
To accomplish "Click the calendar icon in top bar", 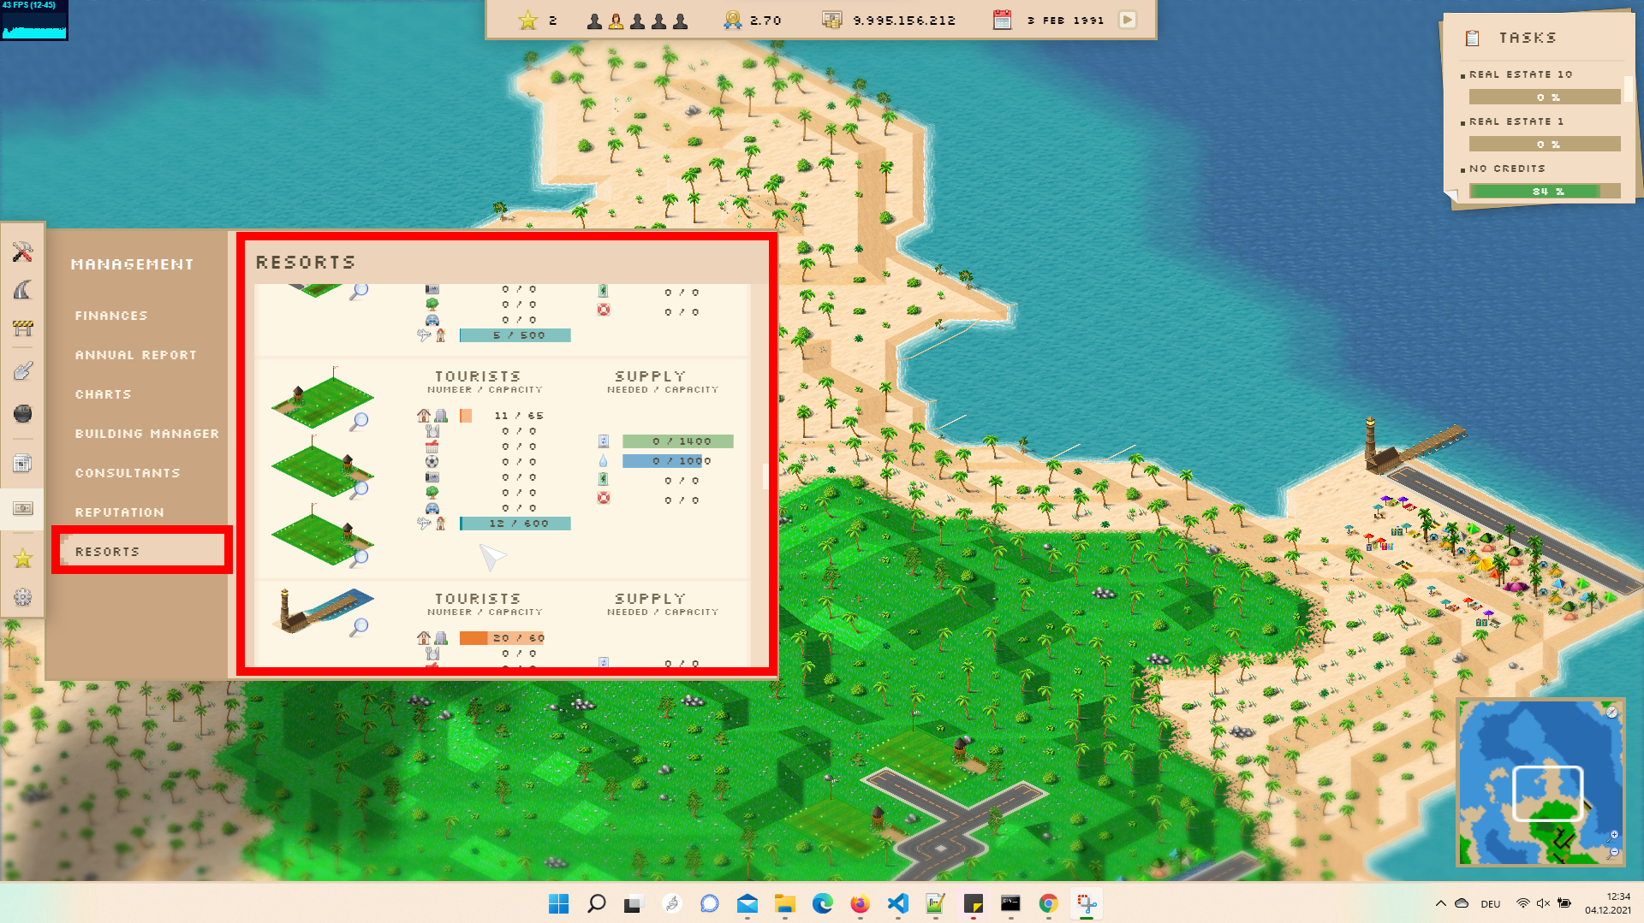I will [x=1002, y=20].
